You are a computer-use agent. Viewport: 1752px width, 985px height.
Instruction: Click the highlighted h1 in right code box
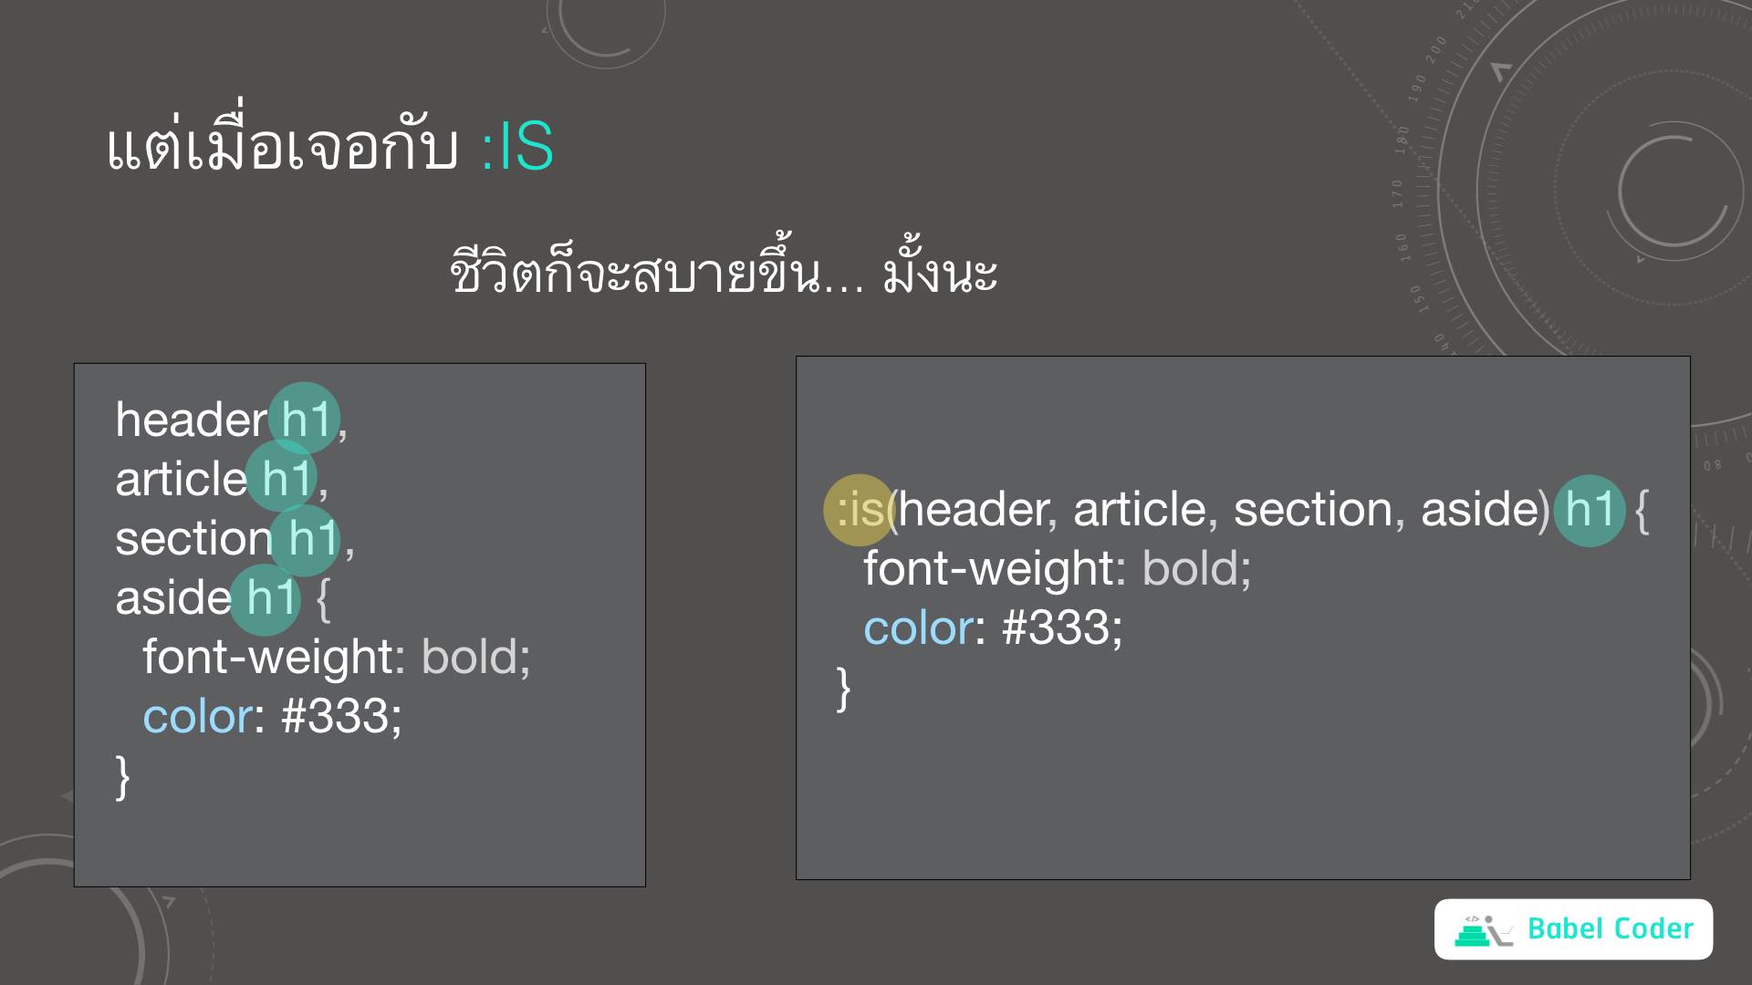click(x=1590, y=510)
